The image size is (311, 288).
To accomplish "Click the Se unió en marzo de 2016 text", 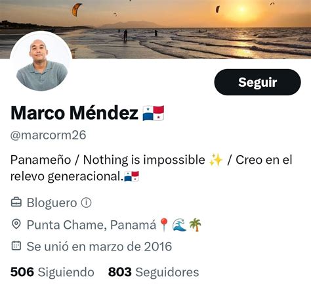I will (99, 247).
